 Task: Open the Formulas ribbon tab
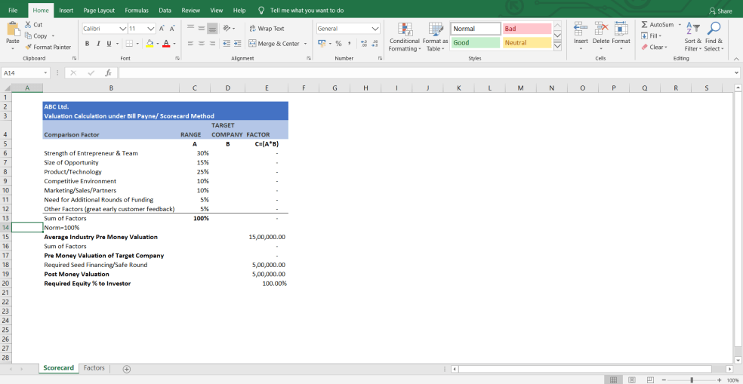[x=137, y=11]
